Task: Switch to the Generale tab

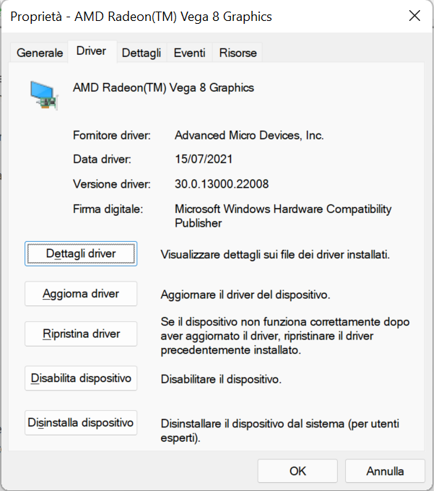Action: 40,53
